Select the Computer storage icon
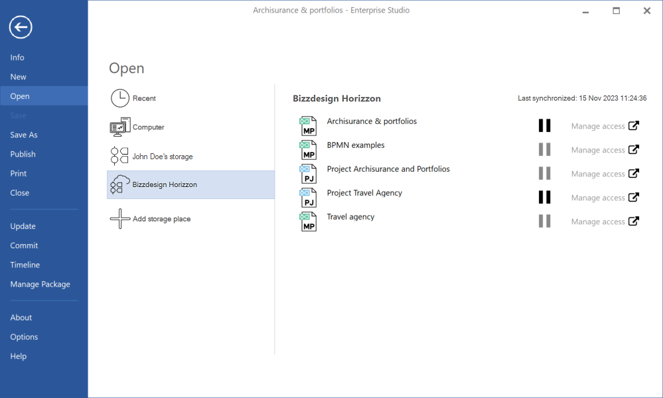This screenshot has width=663, height=398. click(x=119, y=127)
